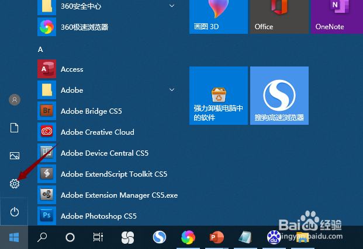Open the Pictures sidebar icon
This screenshot has width=363, height=249.
point(15,156)
